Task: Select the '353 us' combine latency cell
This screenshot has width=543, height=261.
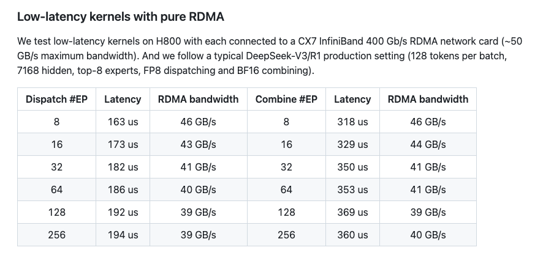Action: tap(352, 189)
